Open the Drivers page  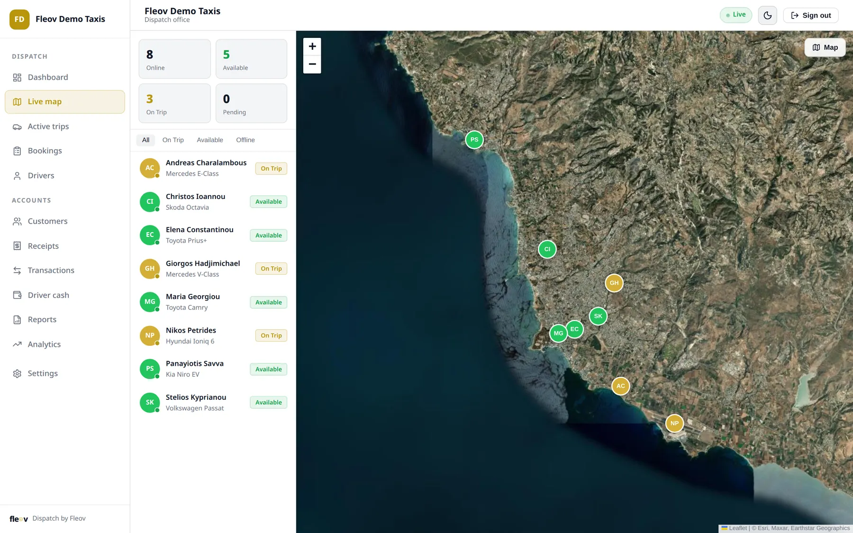tap(65, 176)
